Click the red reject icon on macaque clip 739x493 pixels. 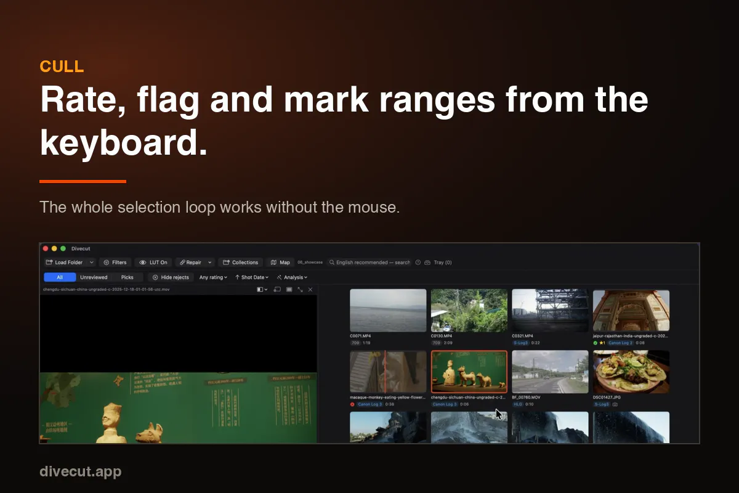tap(352, 404)
